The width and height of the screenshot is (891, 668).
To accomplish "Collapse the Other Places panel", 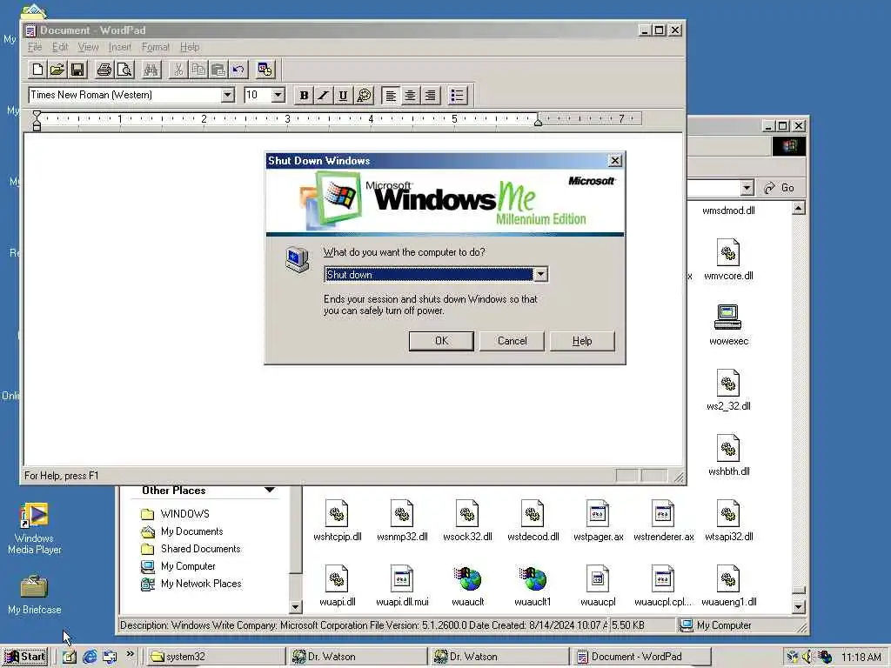I will (270, 490).
